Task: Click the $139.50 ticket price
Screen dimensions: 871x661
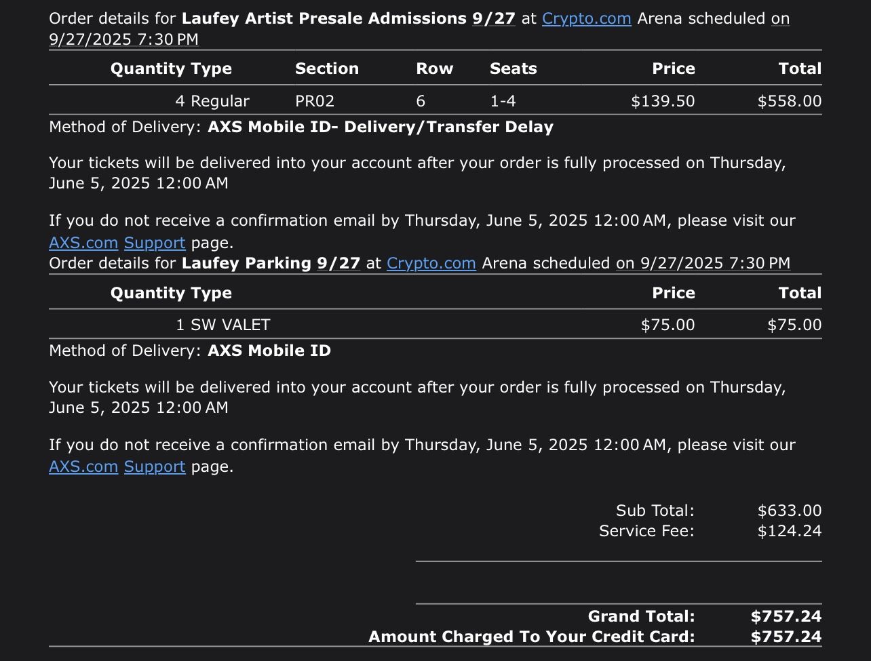Action: click(x=663, y=101)
